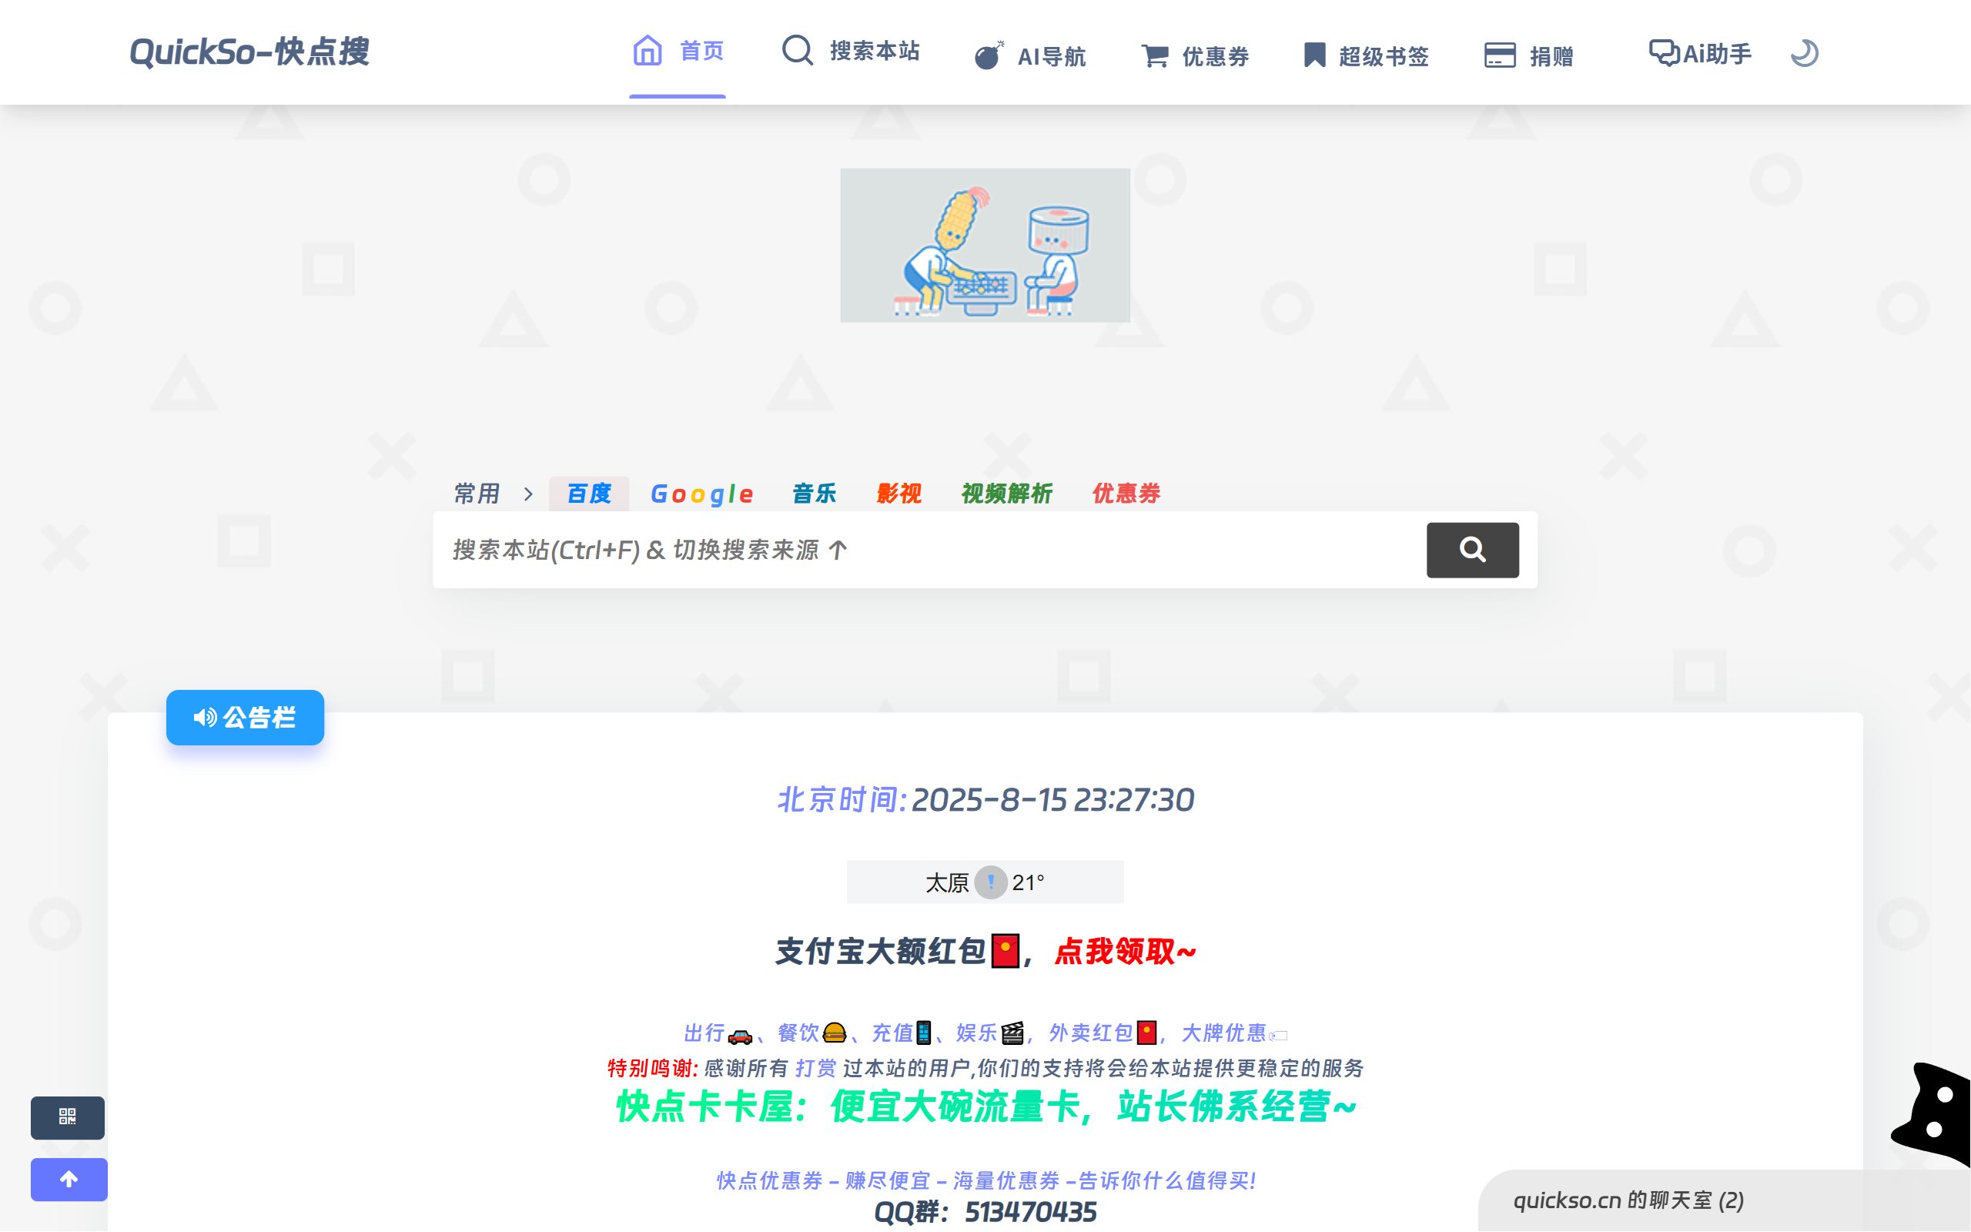Click the bomb icon for AI导航
Image resolution: width=1971 pixels, height=1232 pixels.
(988, 56)
